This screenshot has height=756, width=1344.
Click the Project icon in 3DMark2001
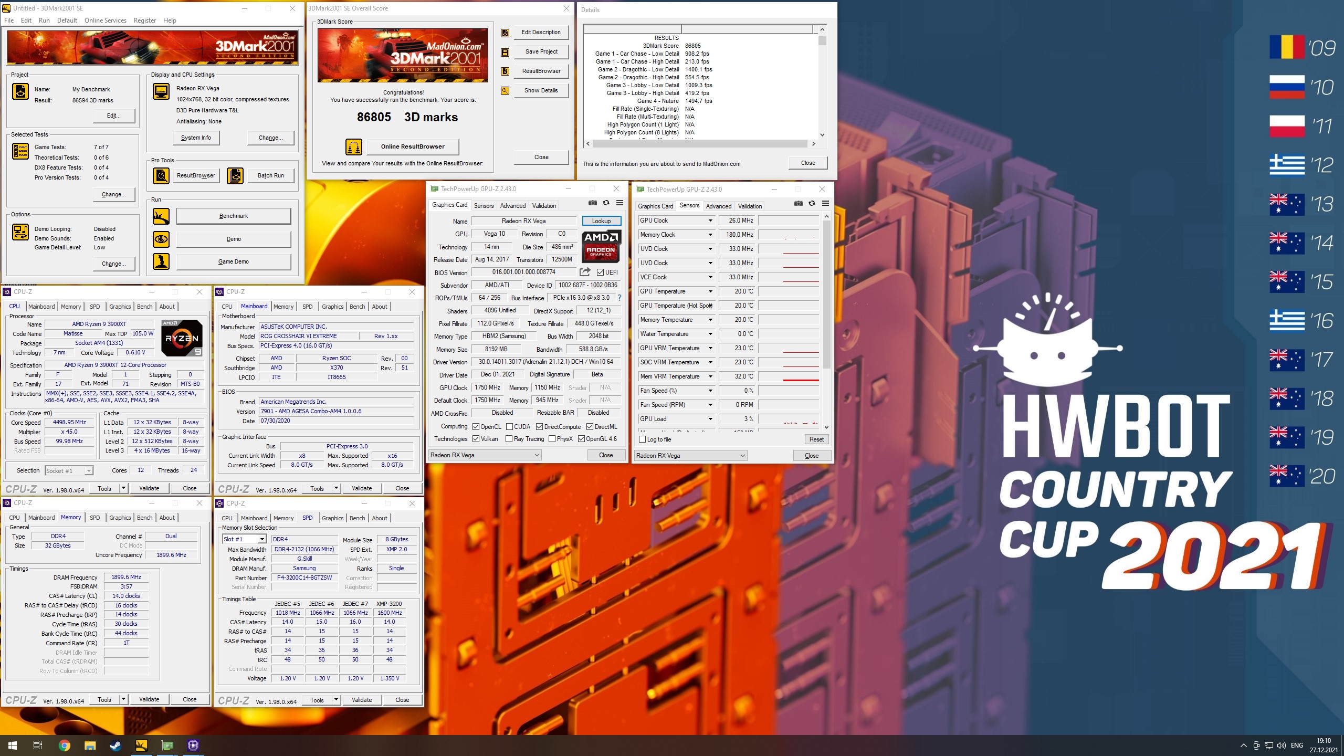tap(20, 91)
